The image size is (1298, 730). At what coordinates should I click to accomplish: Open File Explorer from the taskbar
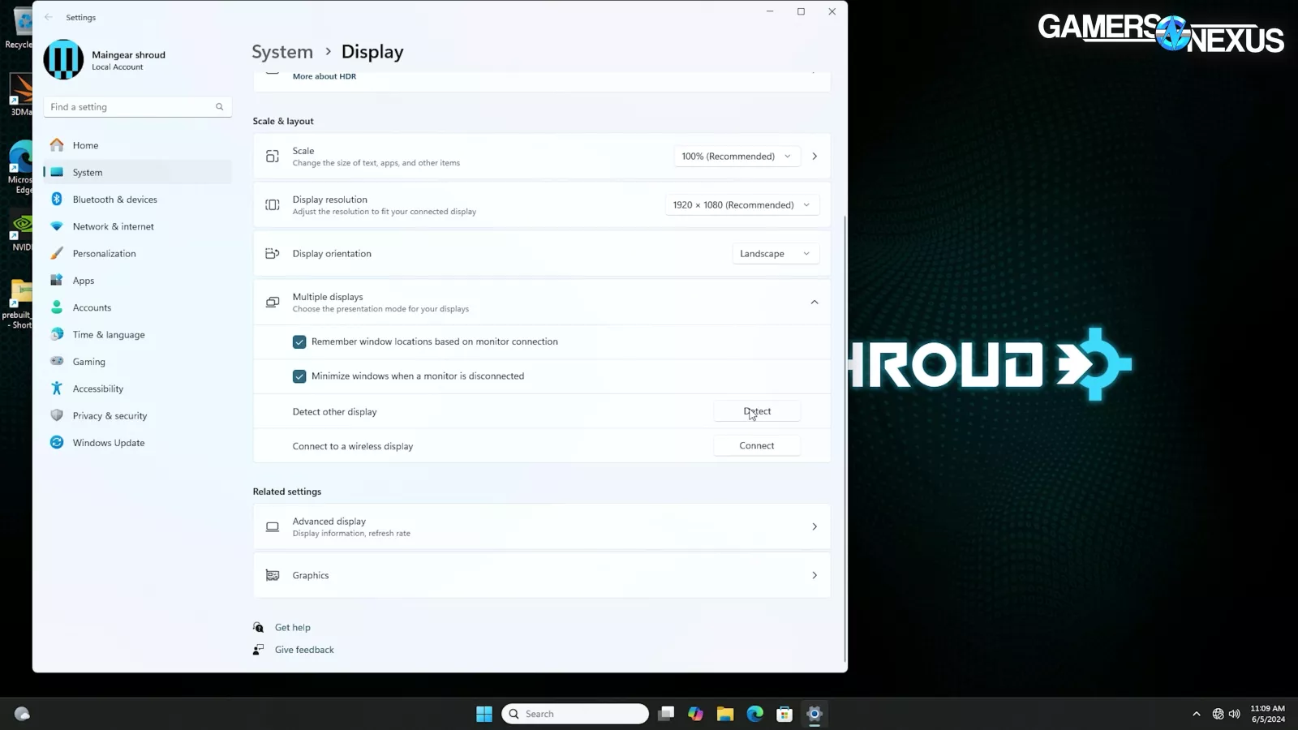pyautogui.click(x=724, y=714)
